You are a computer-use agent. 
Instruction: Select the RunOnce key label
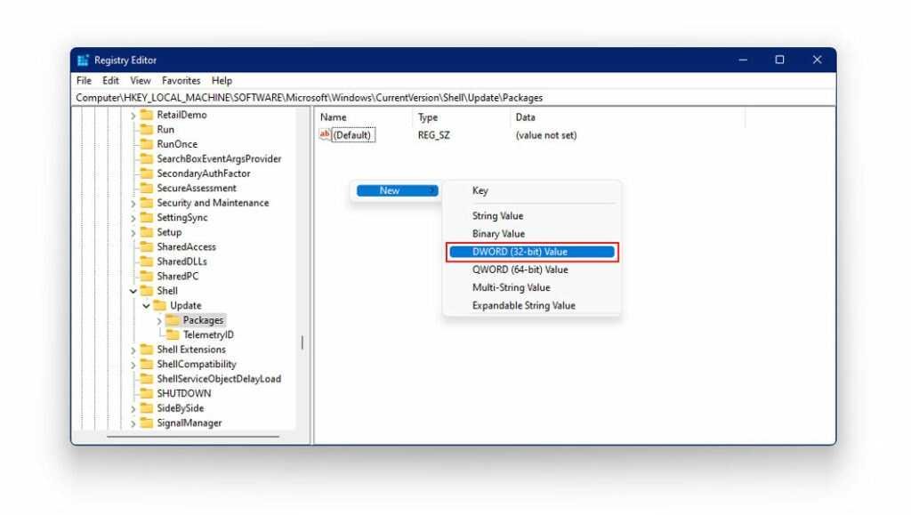pos(177,144)
